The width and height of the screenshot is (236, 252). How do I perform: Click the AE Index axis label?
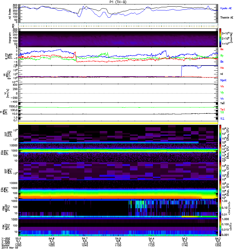(x=10, y=14)
